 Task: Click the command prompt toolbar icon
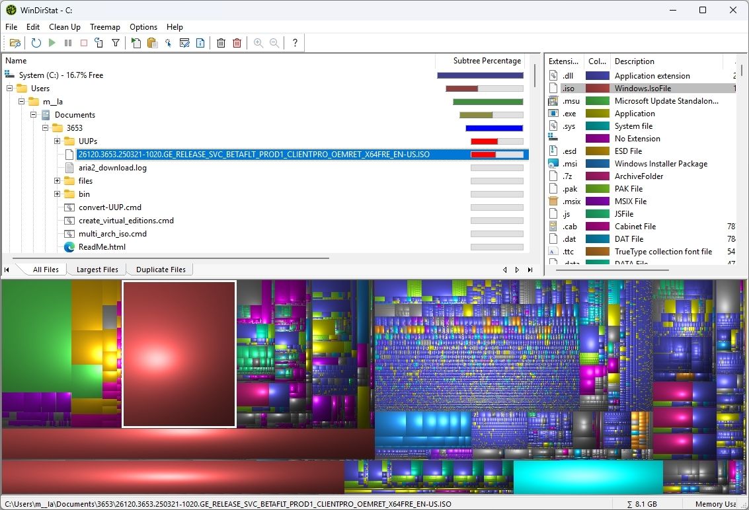[184, 43]
